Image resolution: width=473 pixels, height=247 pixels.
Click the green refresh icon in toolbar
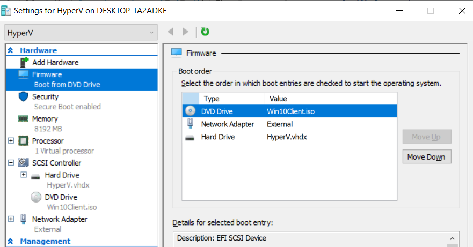tap(205, 32)
